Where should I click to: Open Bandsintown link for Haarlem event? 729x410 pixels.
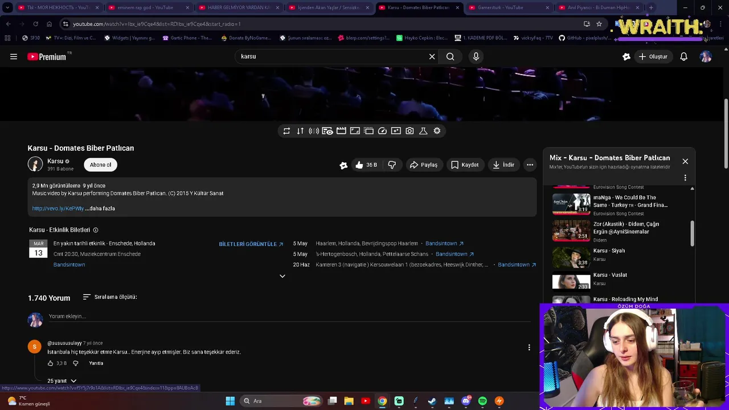tap(444, 243)
